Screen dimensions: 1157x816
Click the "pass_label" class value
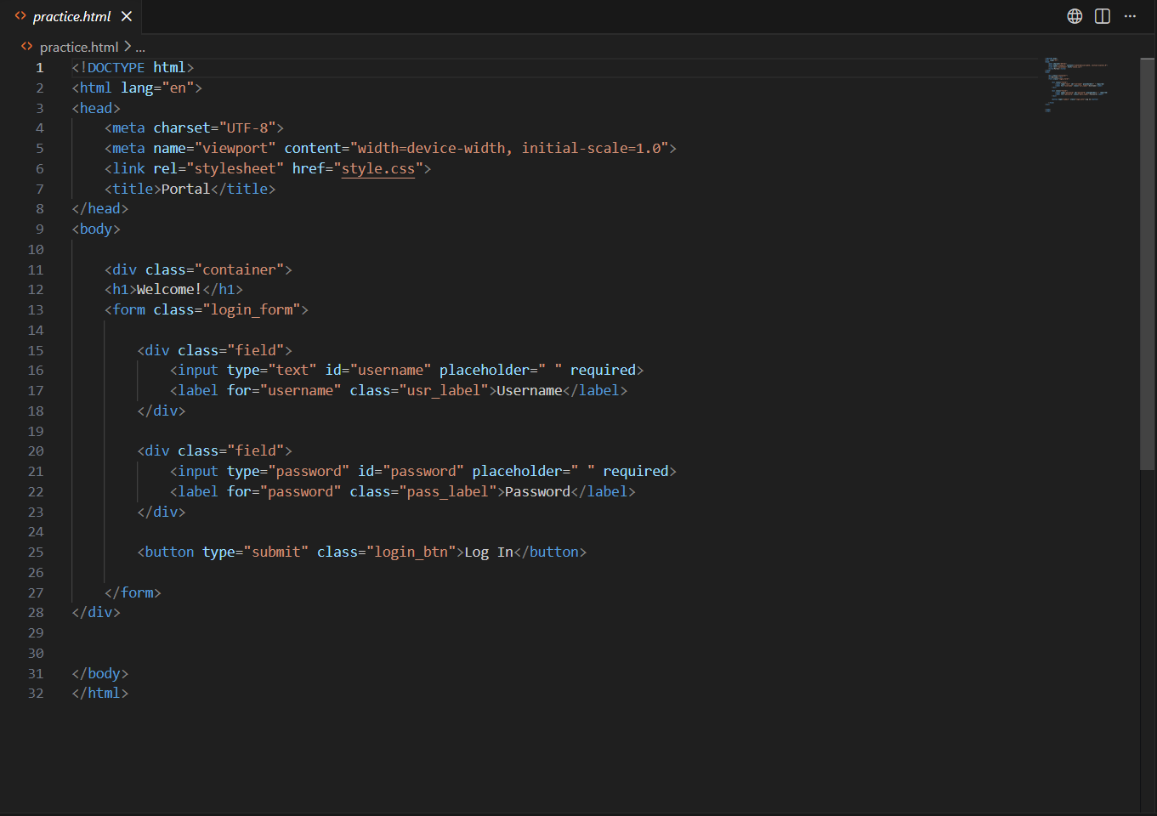(x=448, y=491)
